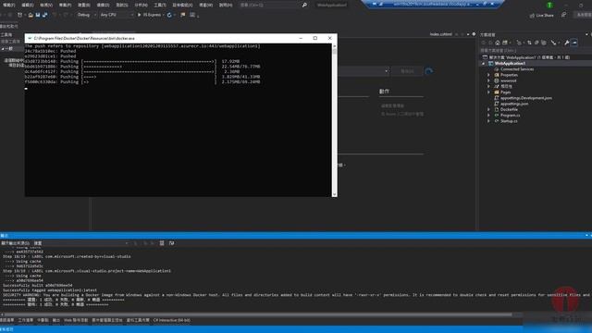This screenshot has height=333, width=592.
Task: Open the Any CPU platform dropdown
Action: click(x=117, y=15)
